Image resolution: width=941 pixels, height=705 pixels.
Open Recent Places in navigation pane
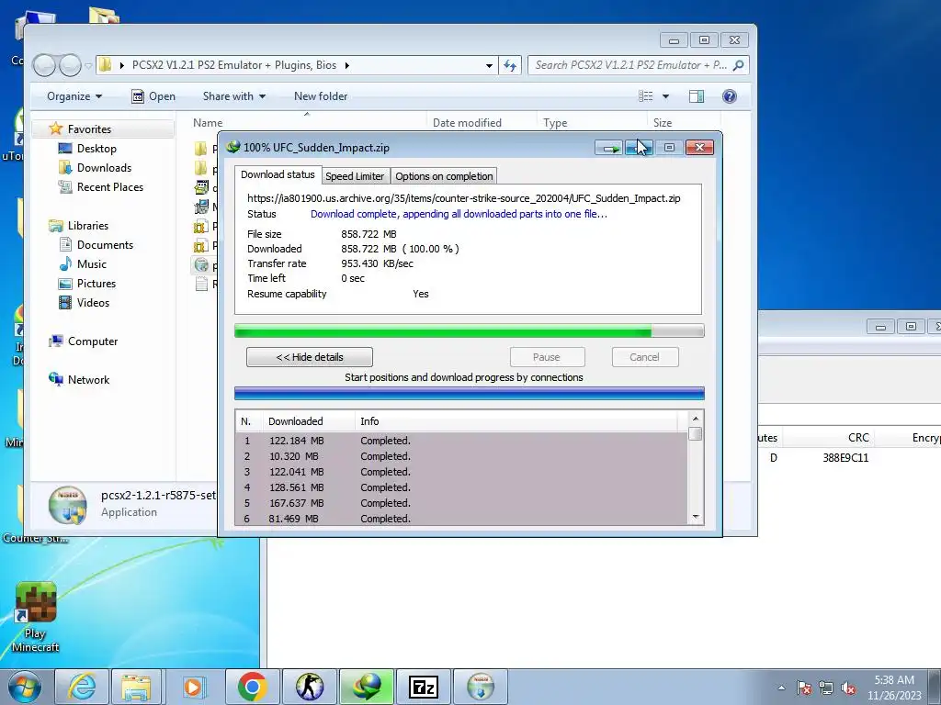110,187
